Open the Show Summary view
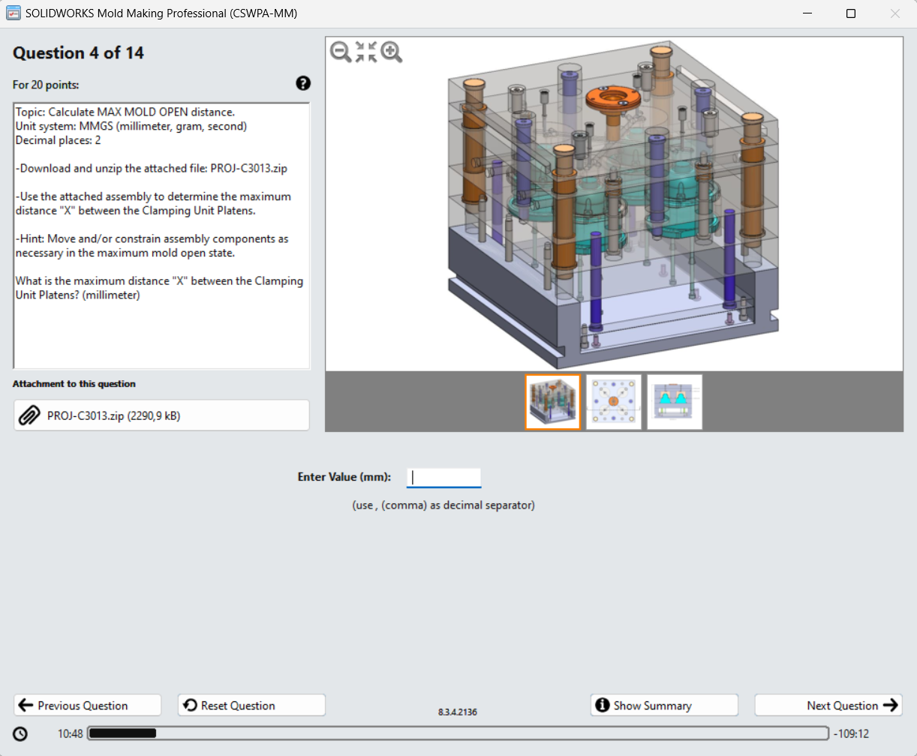The width and height of the screenshot is (917, 756). tap(664, 705)
